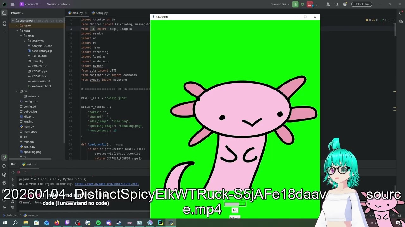Click the Unlock Pro button
This screenshot has width=405, height=227.
pos(362,4)
